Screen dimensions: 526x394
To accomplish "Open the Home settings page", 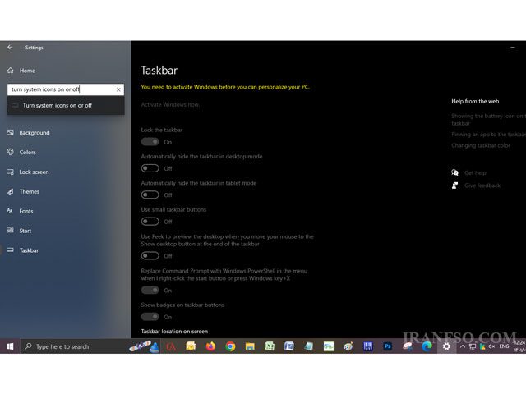I will 27,71.
